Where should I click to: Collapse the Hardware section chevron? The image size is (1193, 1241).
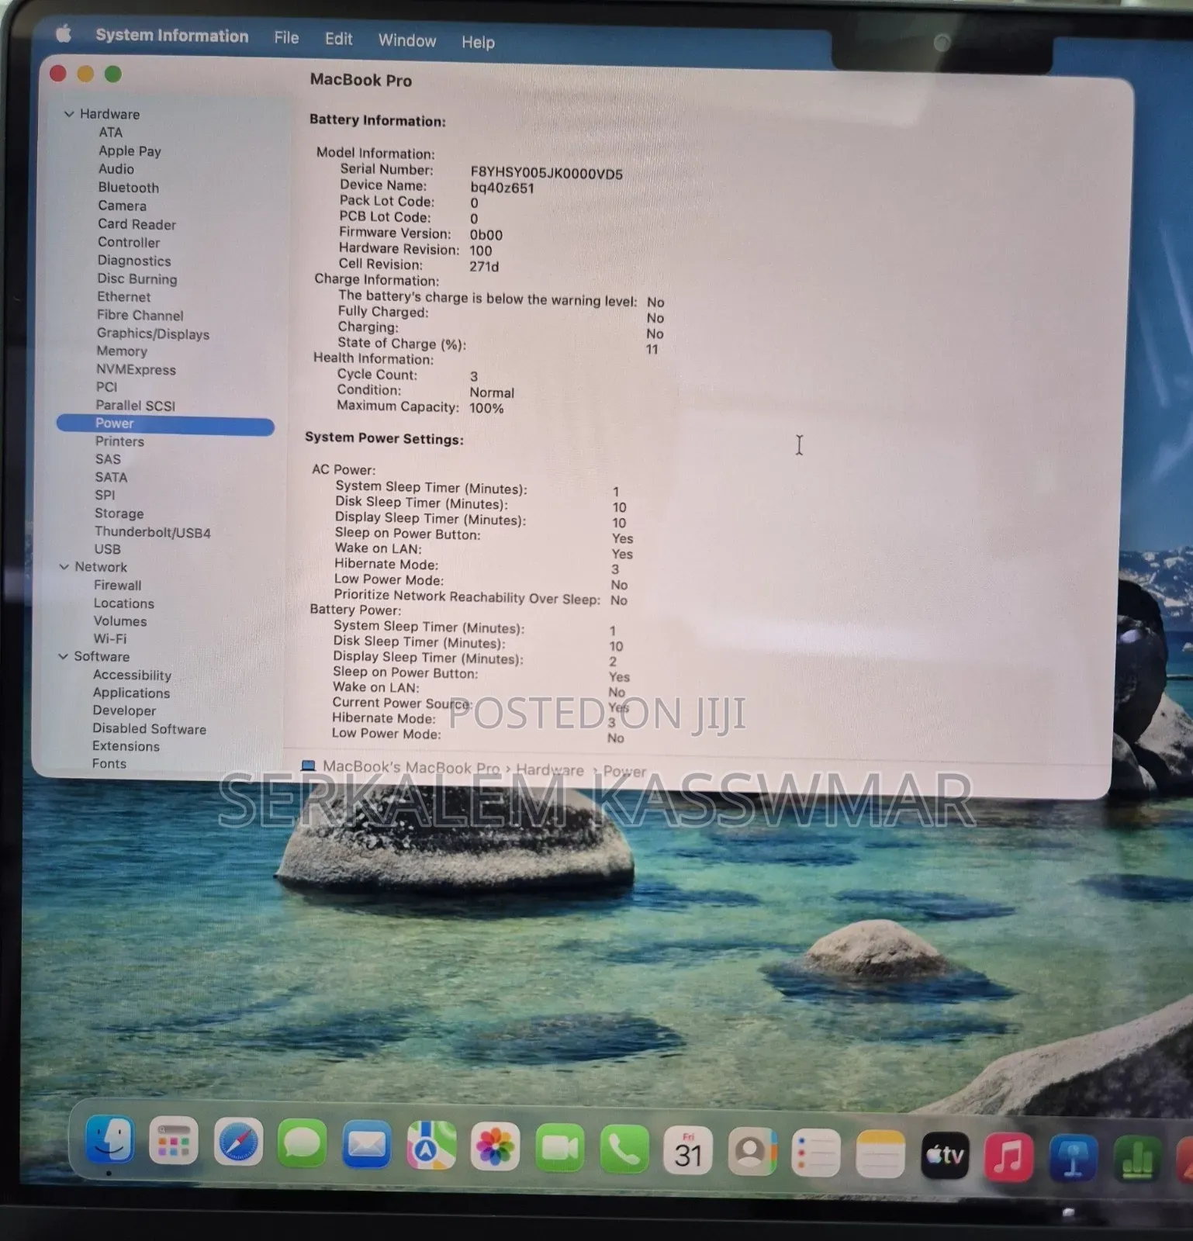(69, 114)
